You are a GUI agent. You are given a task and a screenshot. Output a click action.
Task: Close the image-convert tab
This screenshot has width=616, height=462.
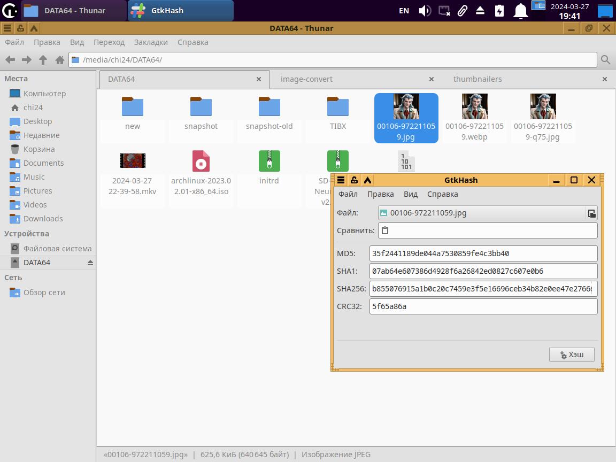(432, 79)
